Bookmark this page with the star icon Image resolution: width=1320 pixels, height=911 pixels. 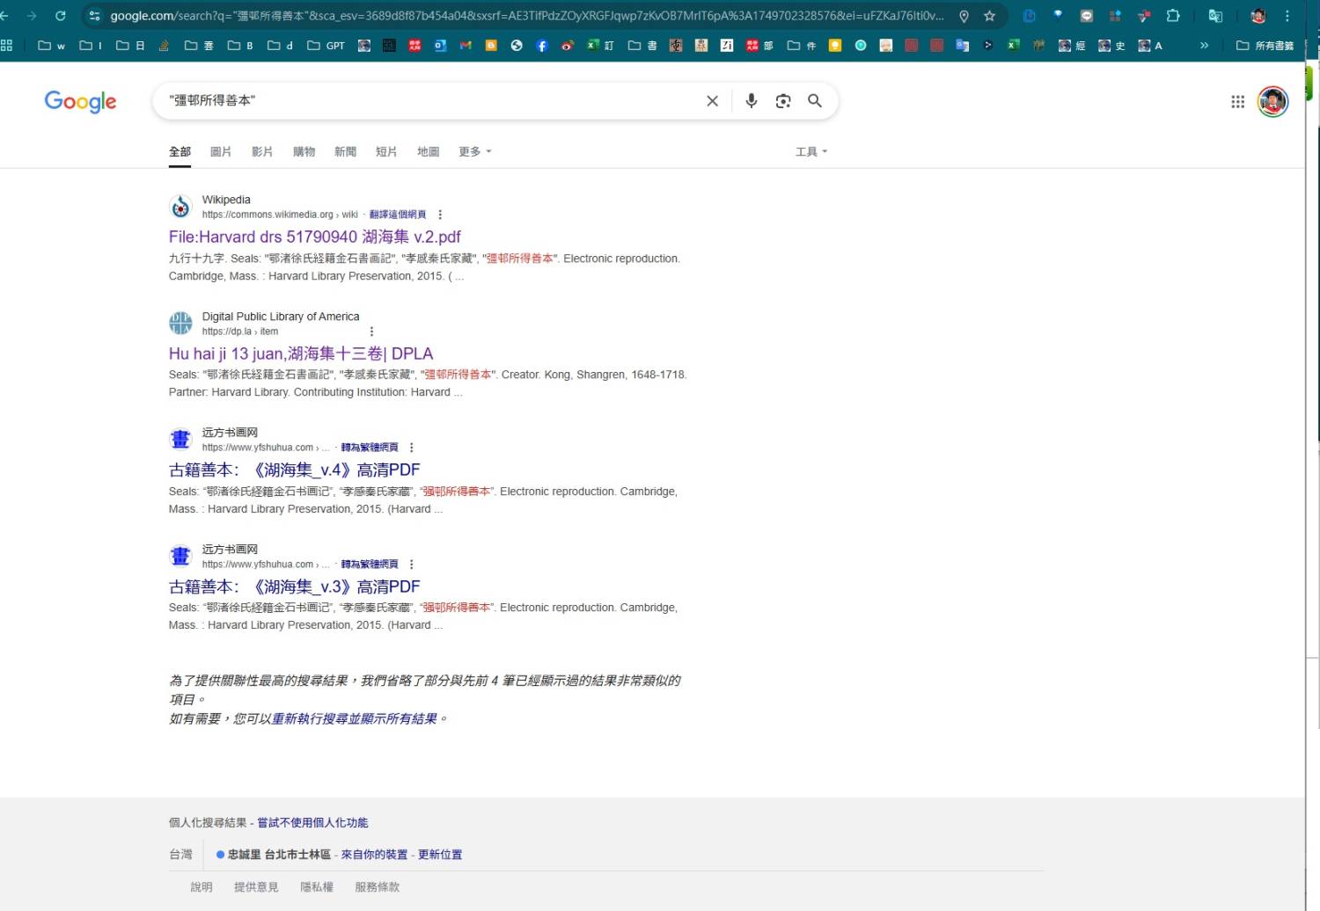[989, 16]
